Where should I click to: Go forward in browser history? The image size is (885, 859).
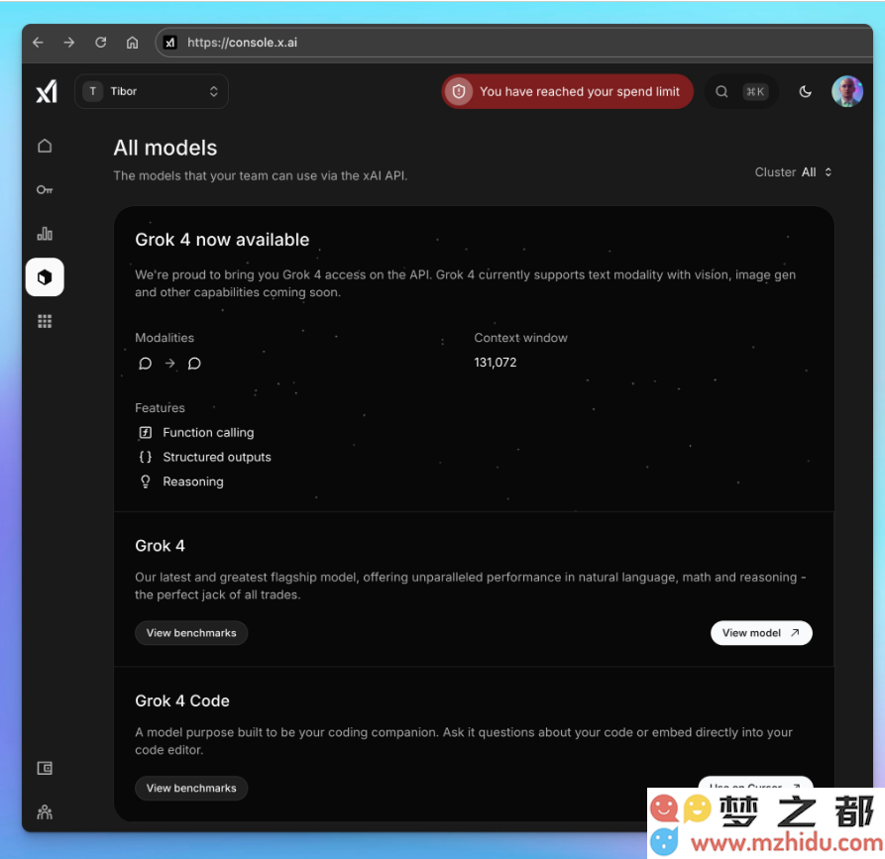(68, 43)
